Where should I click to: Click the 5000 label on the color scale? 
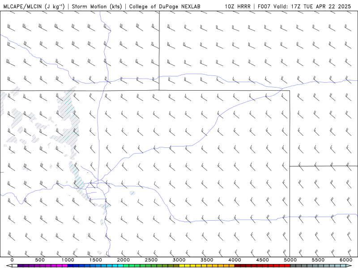(x=290, y=260)
